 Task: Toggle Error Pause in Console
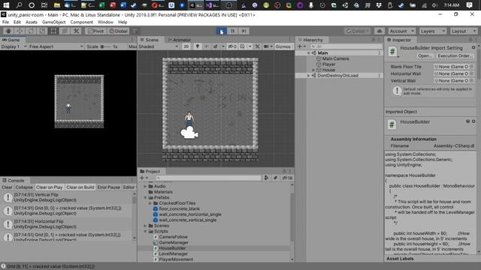[108, 187]
